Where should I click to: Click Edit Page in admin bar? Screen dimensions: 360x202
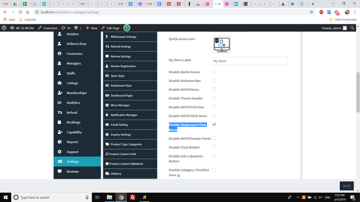click(110, 28)
